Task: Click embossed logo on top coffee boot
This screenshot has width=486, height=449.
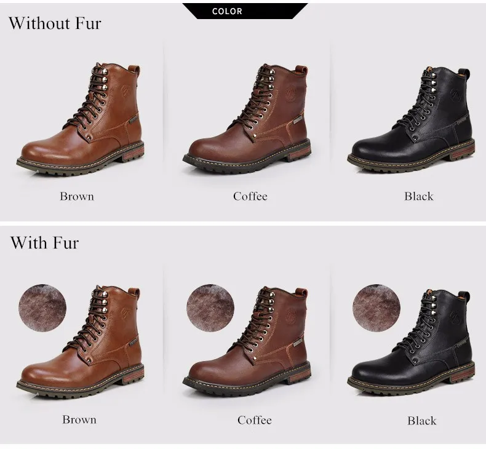Action: 292,94
